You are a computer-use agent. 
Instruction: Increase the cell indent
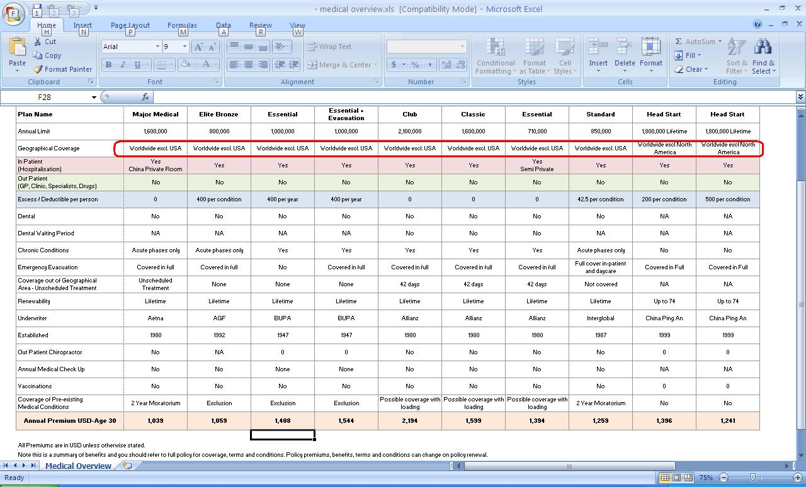(294, 65)
